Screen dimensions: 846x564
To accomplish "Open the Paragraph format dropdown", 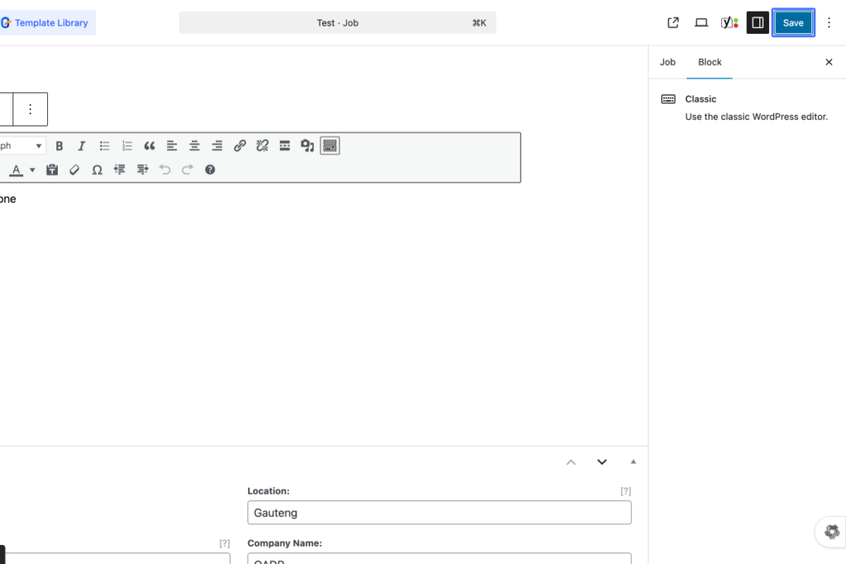I will pyautogui.click(x=21, y=145).
